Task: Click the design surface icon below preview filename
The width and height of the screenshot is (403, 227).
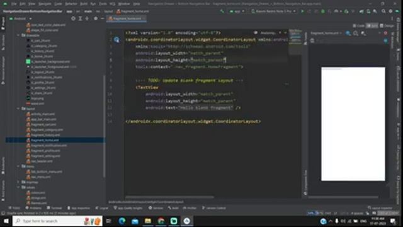Action: [x=312, y=40]
